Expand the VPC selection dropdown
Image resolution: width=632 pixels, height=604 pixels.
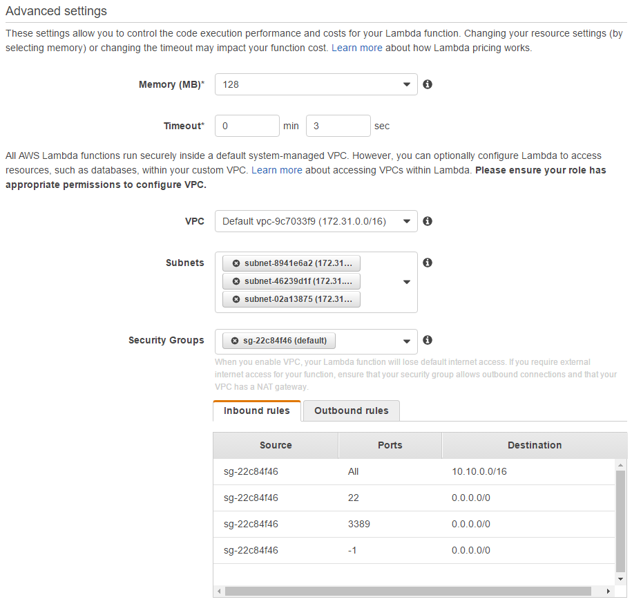tap(316, 221)
